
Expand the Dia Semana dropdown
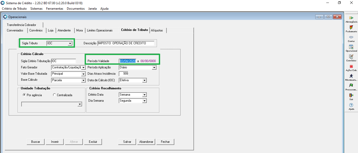pyautogui.click(x=144, y=101)
